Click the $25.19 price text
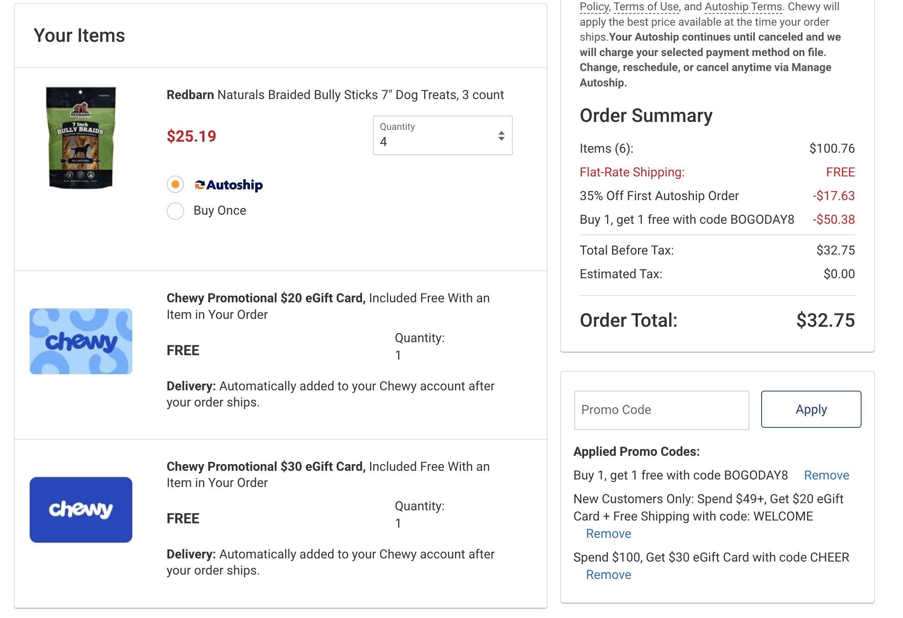The image size is (903, 618). (x=191, y=136)
